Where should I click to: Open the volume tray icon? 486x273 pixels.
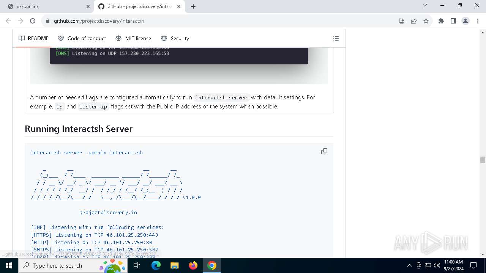pyautogui.click(x=437, y=265)
